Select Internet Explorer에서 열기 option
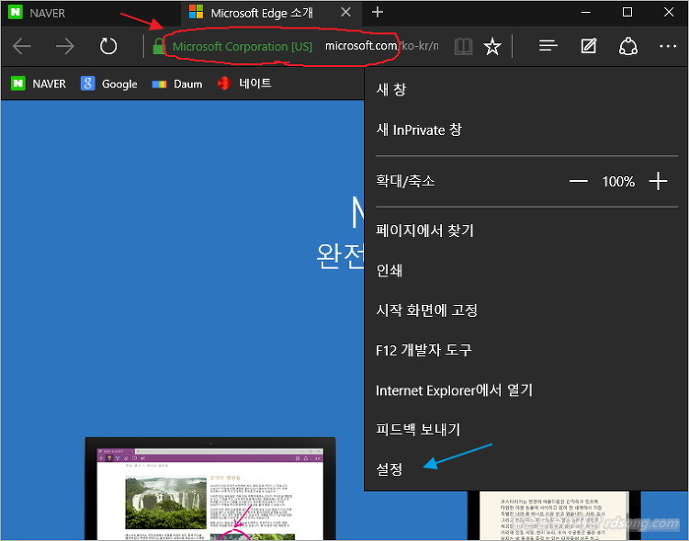The image size is (689, 541). click(454, 390)
